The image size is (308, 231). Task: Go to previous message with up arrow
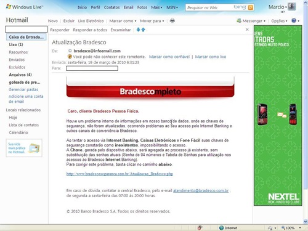144,30
